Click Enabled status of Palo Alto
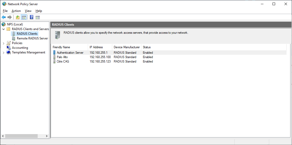 tap(148, 57)
